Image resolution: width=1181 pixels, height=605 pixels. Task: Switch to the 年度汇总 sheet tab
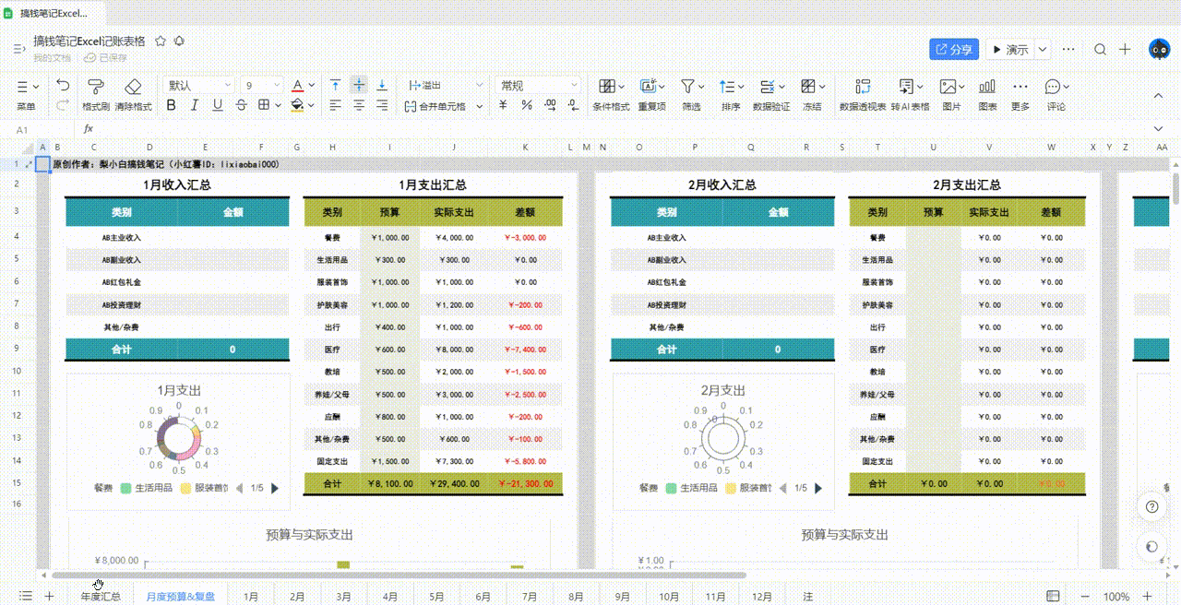pyautogui.click(x=101, y=597)
